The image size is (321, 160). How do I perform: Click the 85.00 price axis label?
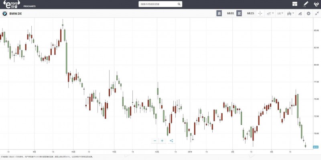point(316,31)
